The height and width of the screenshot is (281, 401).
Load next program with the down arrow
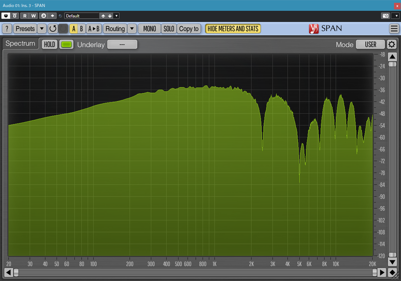pyautogui.click(x=110, y=16)
